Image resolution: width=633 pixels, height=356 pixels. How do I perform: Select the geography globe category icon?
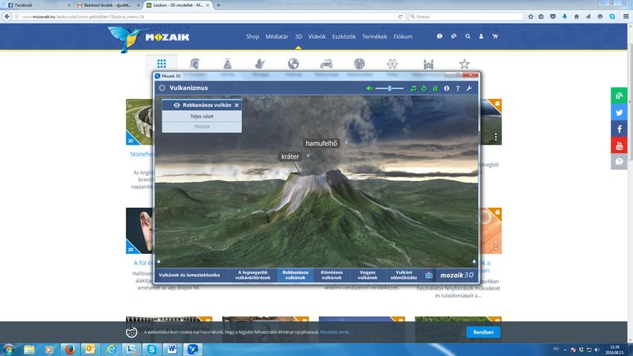(x=293, y=63)
